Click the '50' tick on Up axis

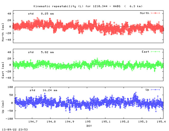pos(11,95)
